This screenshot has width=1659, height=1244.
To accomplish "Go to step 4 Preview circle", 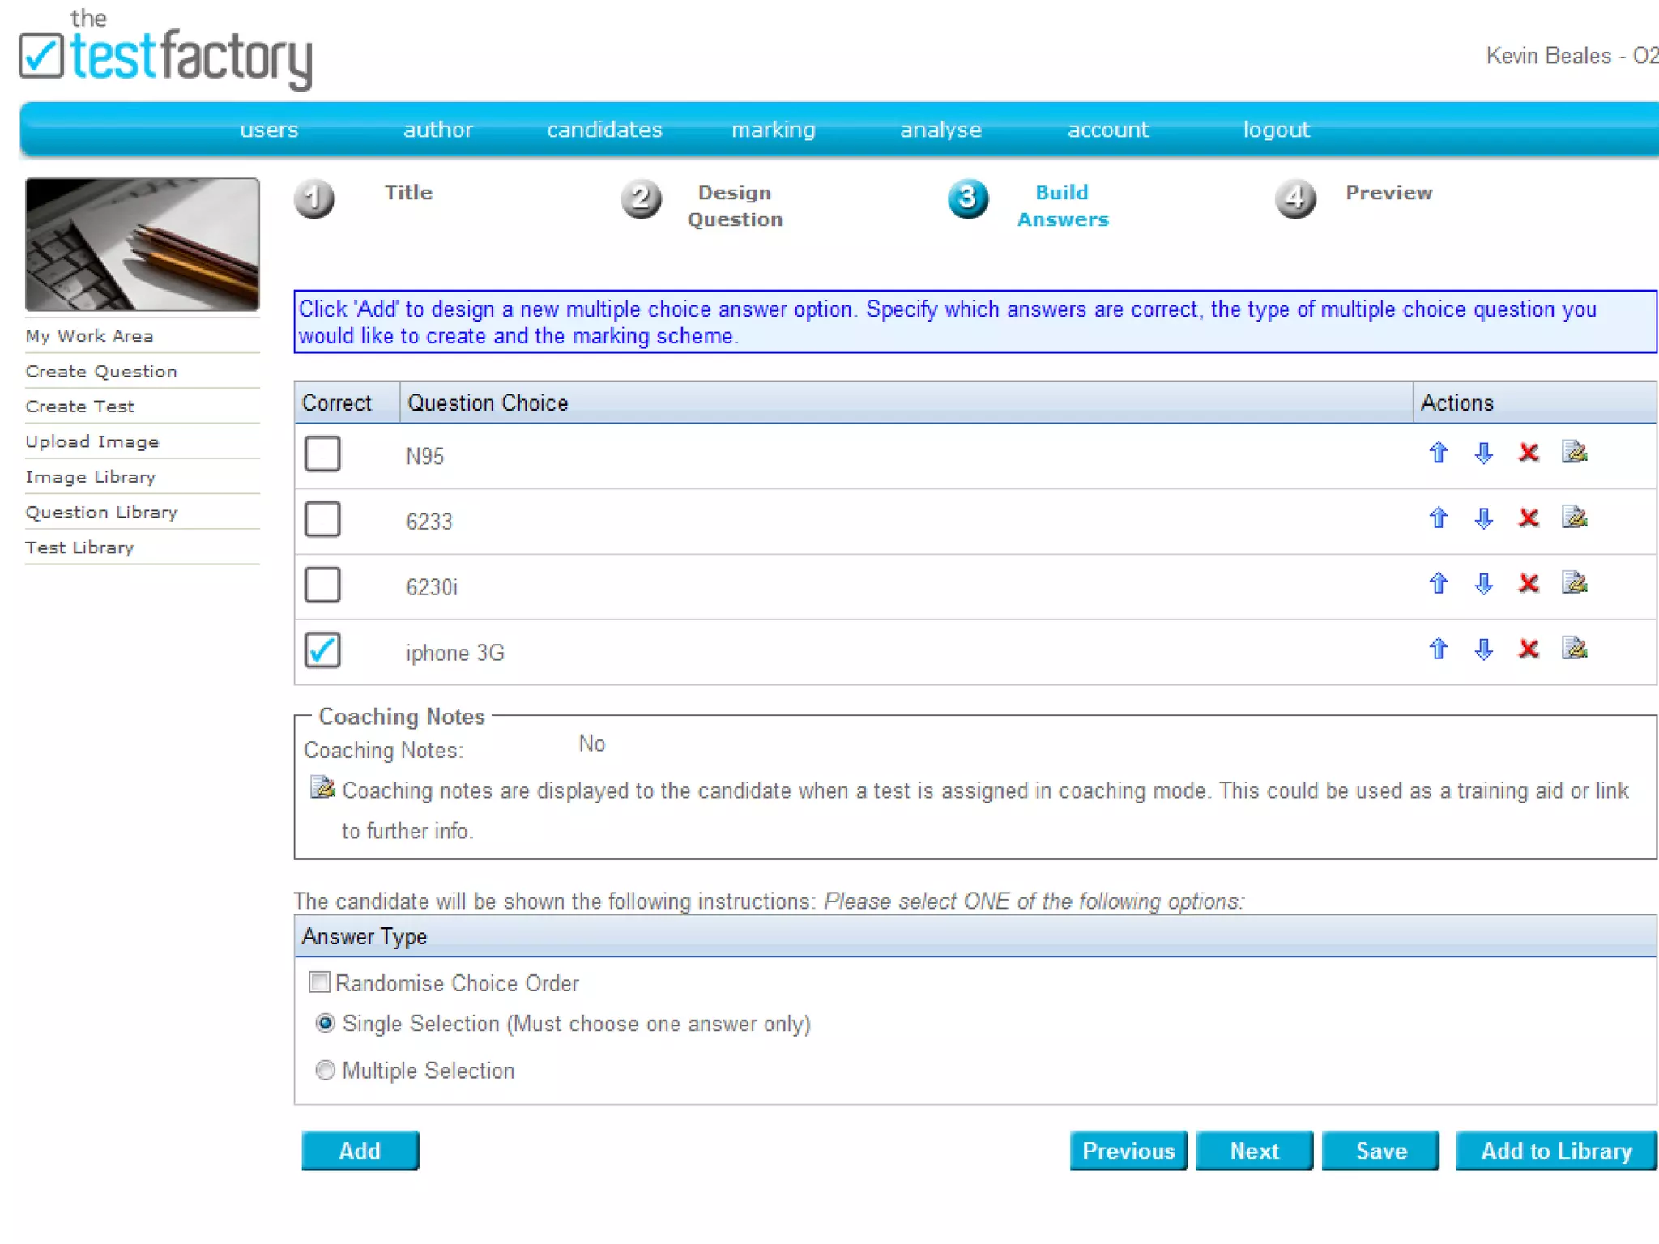I will point(1295,198).
